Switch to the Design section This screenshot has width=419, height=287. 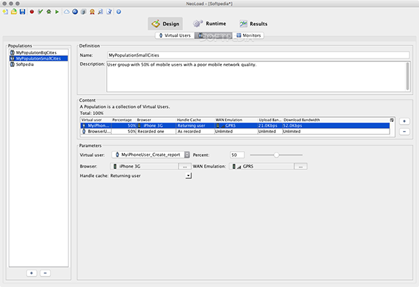click(166, 24)
